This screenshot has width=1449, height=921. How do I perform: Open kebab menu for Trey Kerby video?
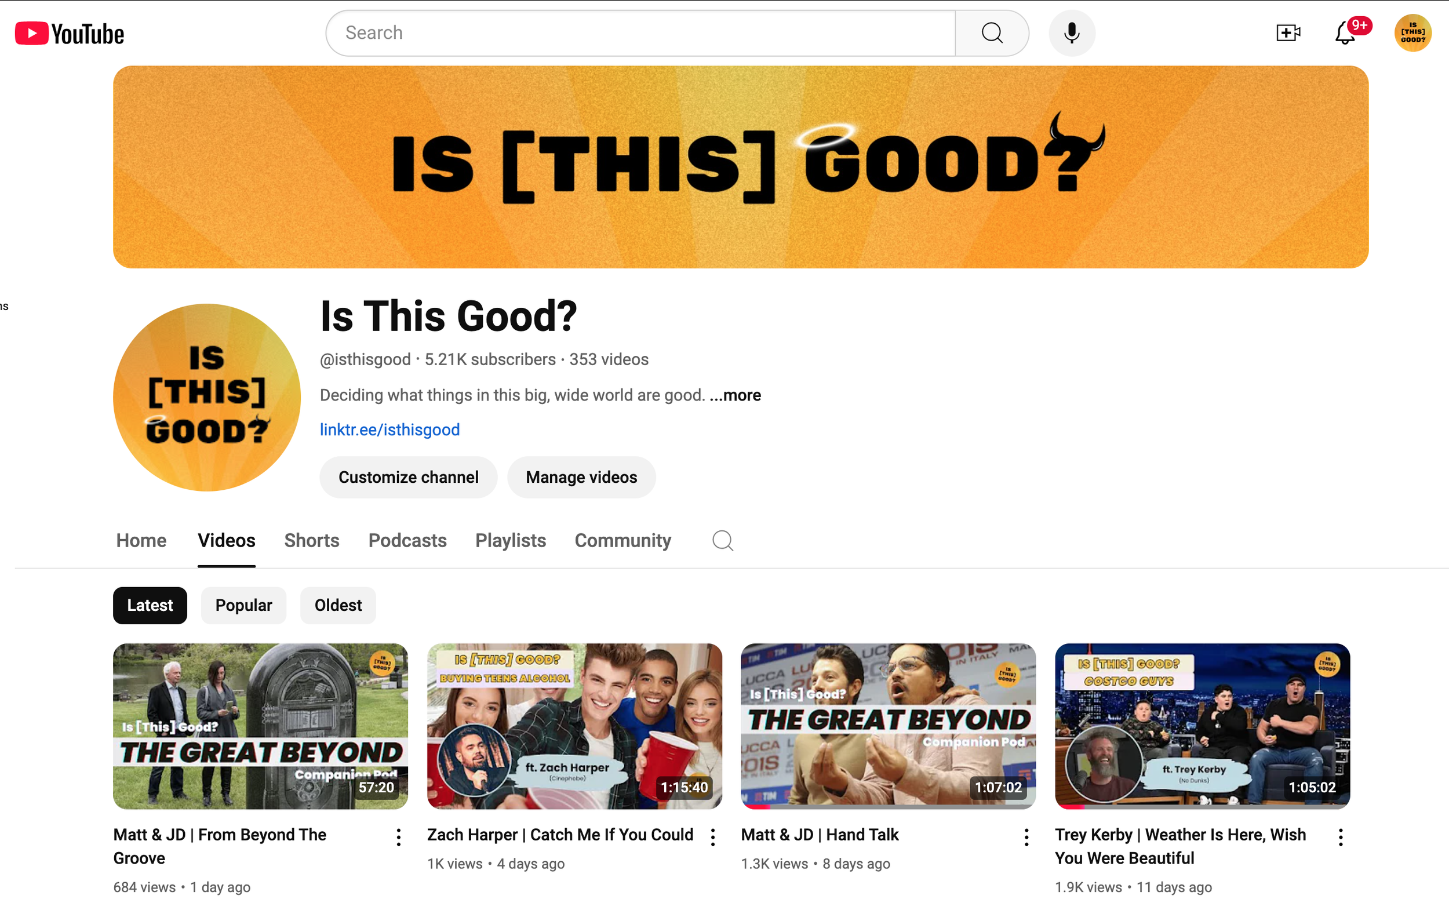coord(1340,837)
